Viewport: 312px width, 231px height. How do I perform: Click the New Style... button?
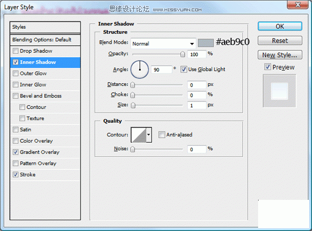click(280, 55)
